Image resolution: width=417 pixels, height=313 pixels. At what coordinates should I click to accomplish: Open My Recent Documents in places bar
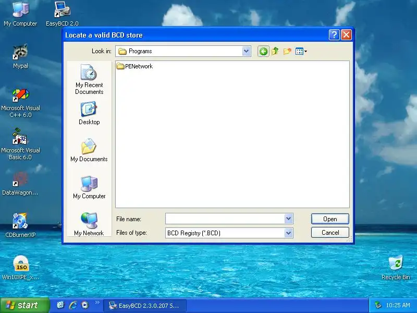89,79
